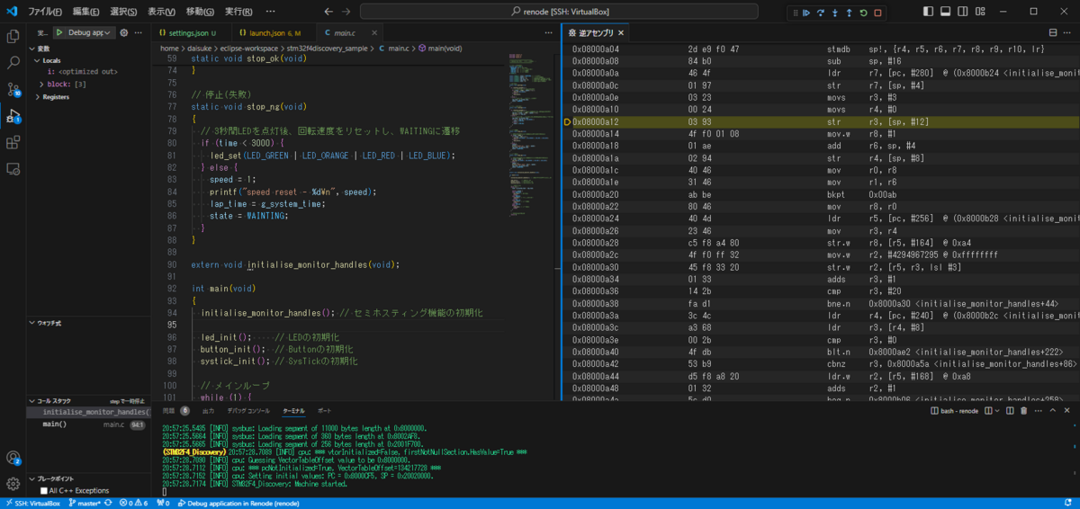
Task: Continue debugging from the debug toolbar
Action: pos(806,13)
